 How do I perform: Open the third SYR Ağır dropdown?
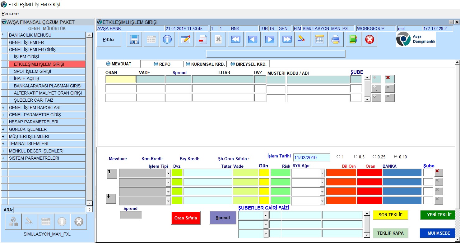tap(322, 192)
